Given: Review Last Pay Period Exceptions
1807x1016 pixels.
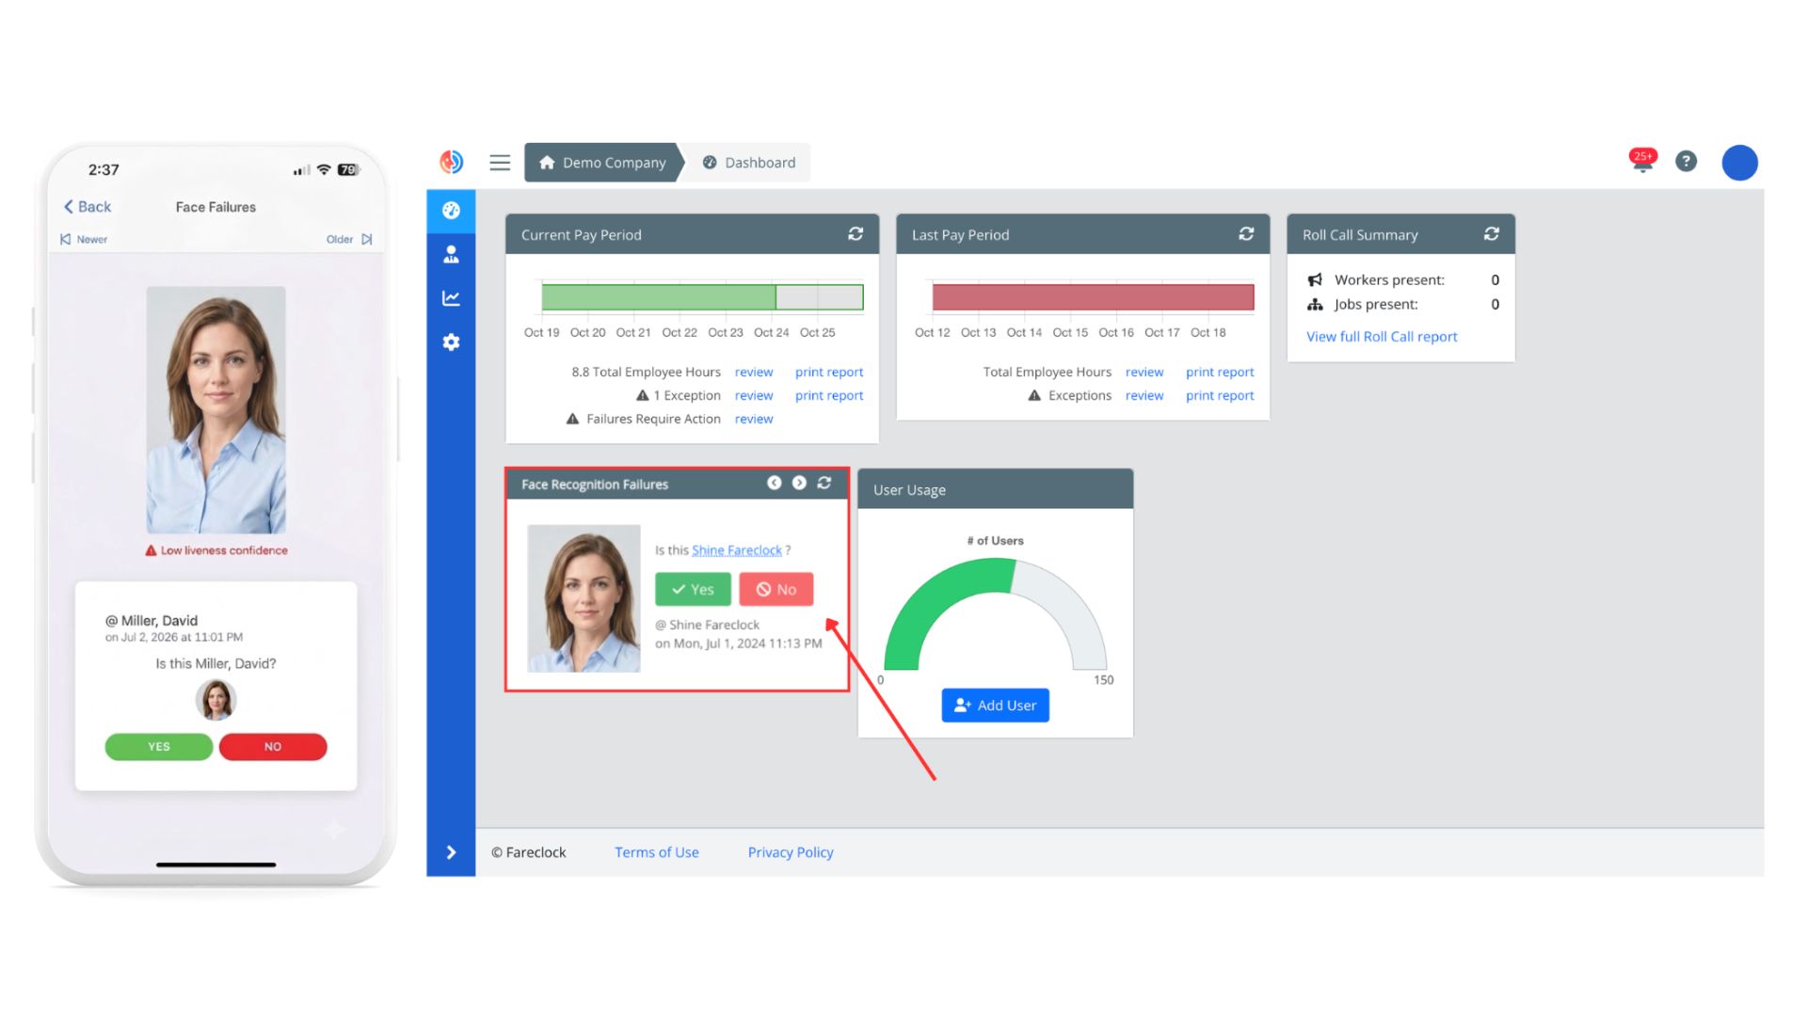Looking at the screenshot, I should [x=1144, y=396].
